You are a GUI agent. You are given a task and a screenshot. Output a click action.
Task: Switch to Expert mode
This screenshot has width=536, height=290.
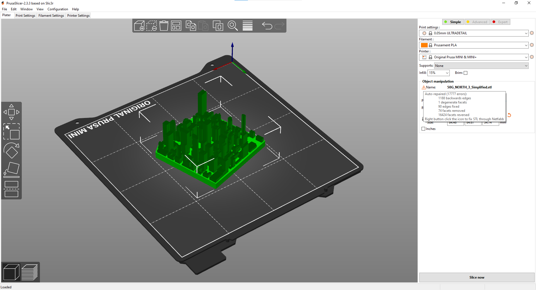tap(500, 22)
